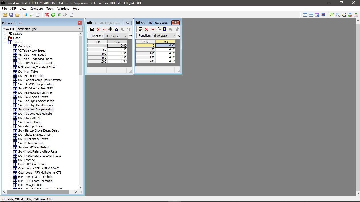360x202 pixels.
Task: Select VE Table - Low Speed item
Action: [32, 50]
